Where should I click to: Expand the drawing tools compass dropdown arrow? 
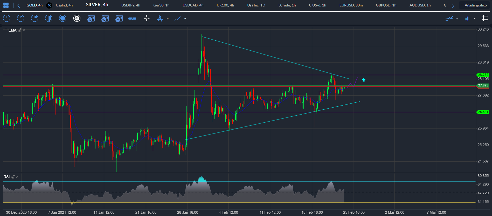click(x=168, y=19)
